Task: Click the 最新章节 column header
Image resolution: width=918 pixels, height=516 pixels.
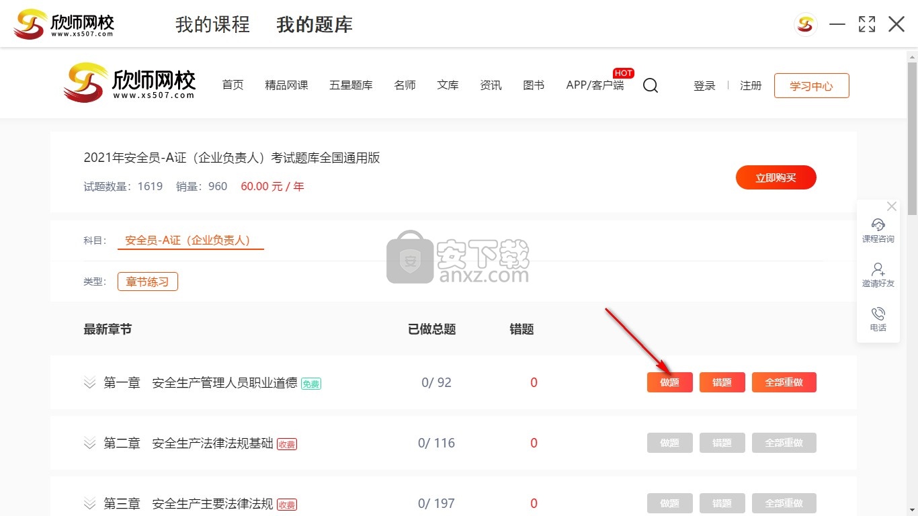Action: coord(108,329)
